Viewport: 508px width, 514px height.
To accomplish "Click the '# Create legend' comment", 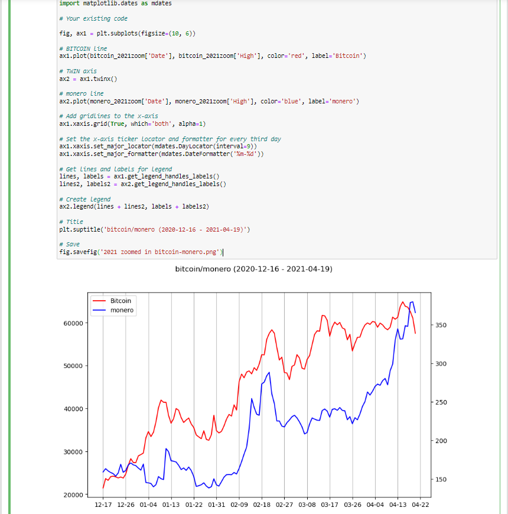I will (85, 199).
